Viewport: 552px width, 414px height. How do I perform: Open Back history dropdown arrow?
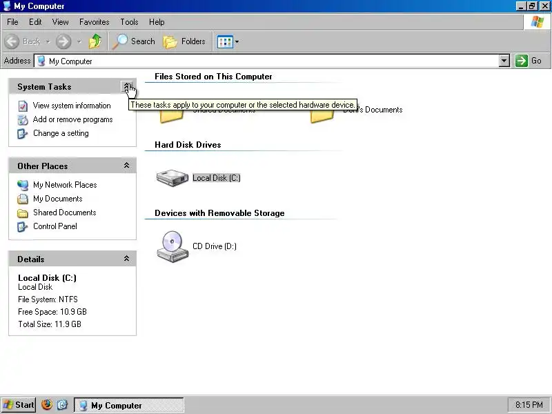click(48, 41)
